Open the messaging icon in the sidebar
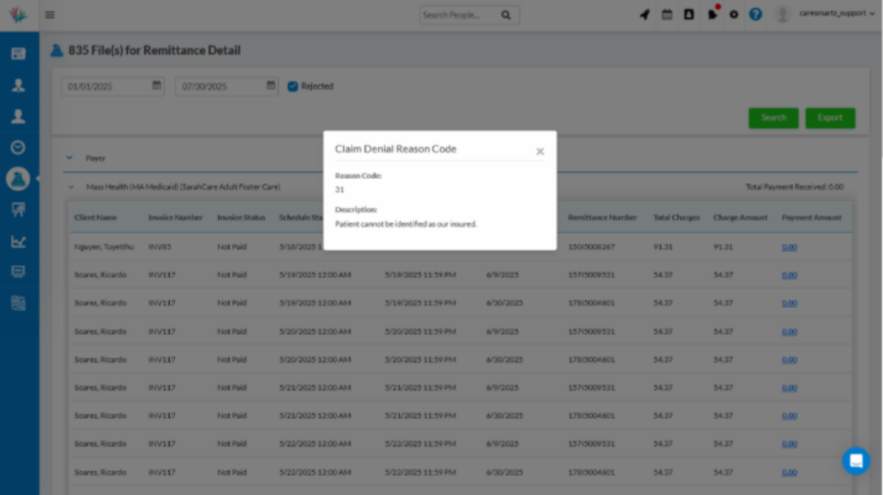This screenshot has width=883, height=495. point(17,271)
